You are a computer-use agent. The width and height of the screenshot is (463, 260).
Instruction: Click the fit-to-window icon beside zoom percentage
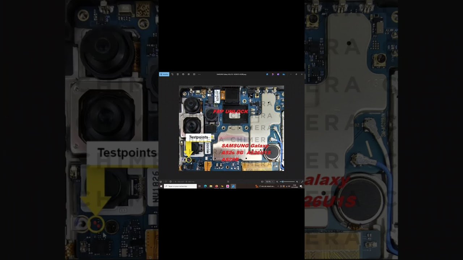262,182
